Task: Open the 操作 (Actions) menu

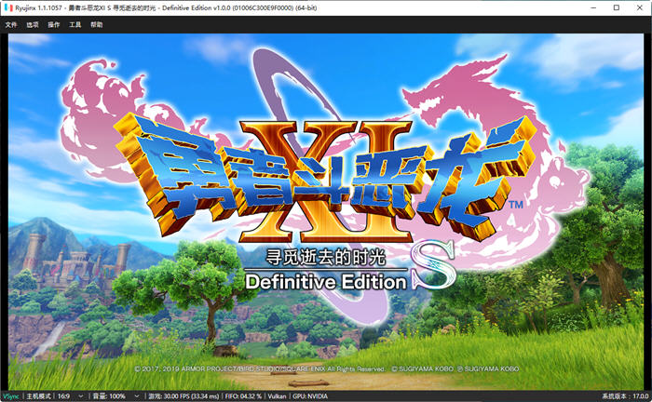Action: pos(54,24)
